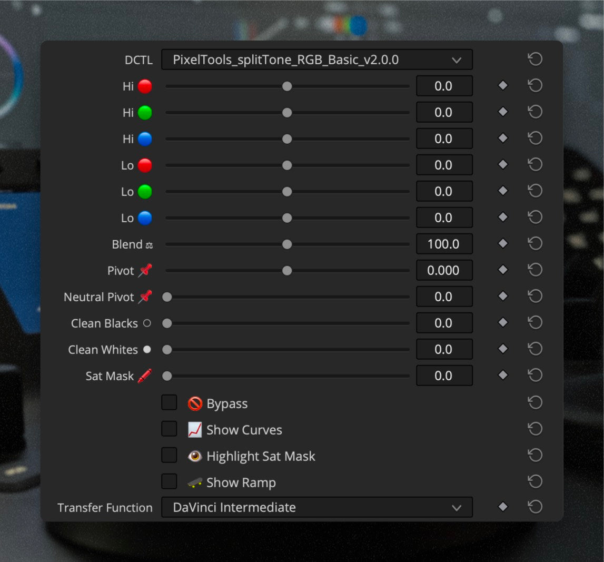
Task: Click the Clean Blacks value field
Action: pyautogui.click(x=444, y=323)
